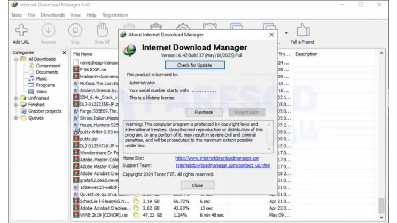Select the Music category
397x223 pixels.
(x=41, y=78)
